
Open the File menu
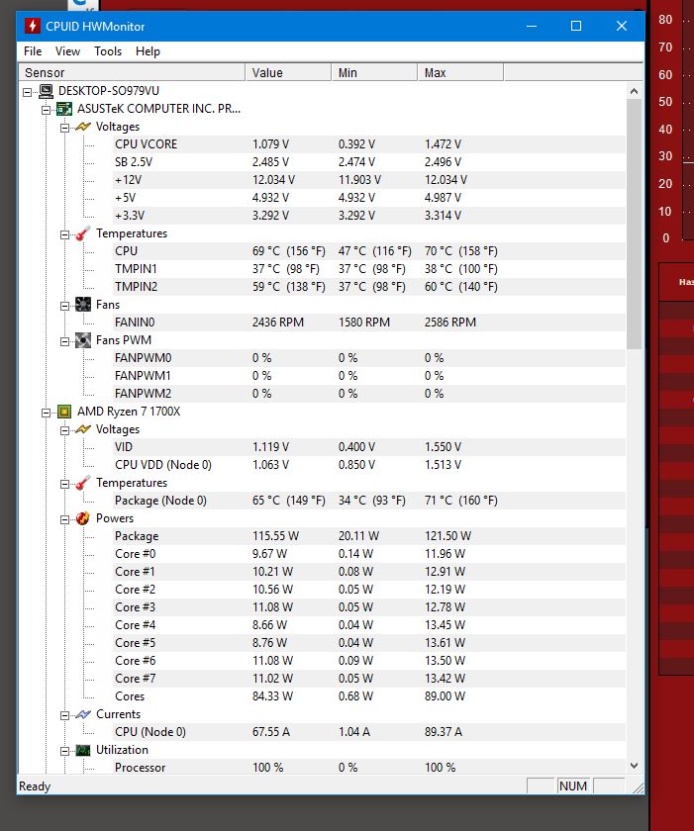click(x=33, y=51)
